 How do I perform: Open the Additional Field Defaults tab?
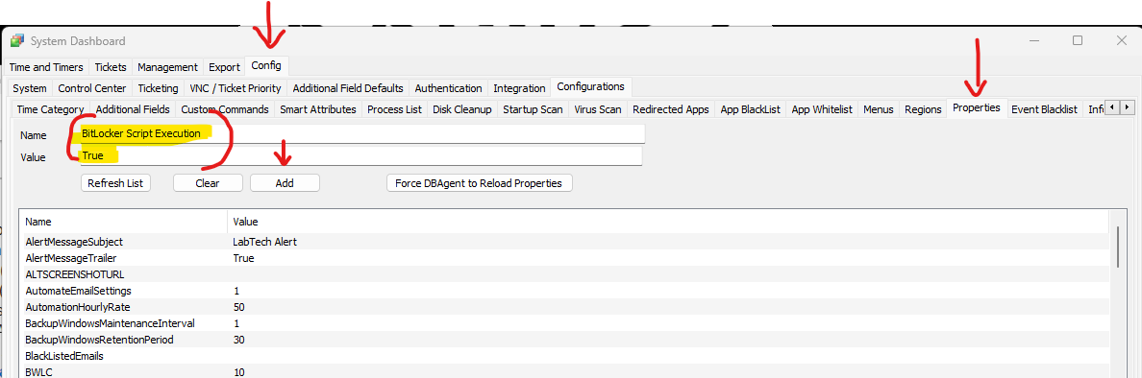click(x=348, y=88)
